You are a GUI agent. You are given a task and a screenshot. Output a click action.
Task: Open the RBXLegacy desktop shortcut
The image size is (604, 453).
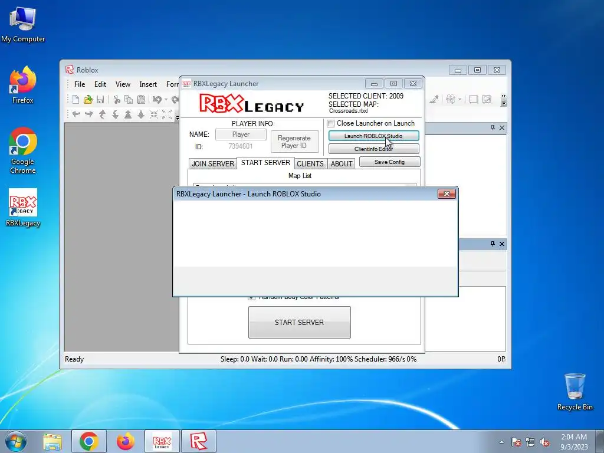(23, 208)
